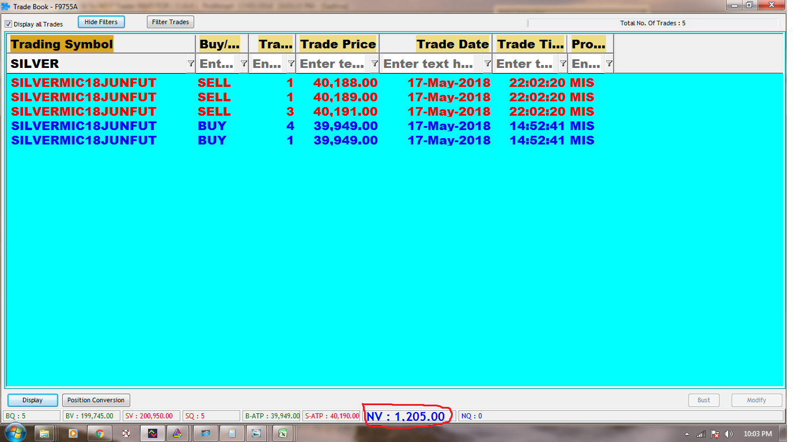Screen dimensions: 795x442
Task: Click the NQ : 0 status entry
Action: [621, 416]
